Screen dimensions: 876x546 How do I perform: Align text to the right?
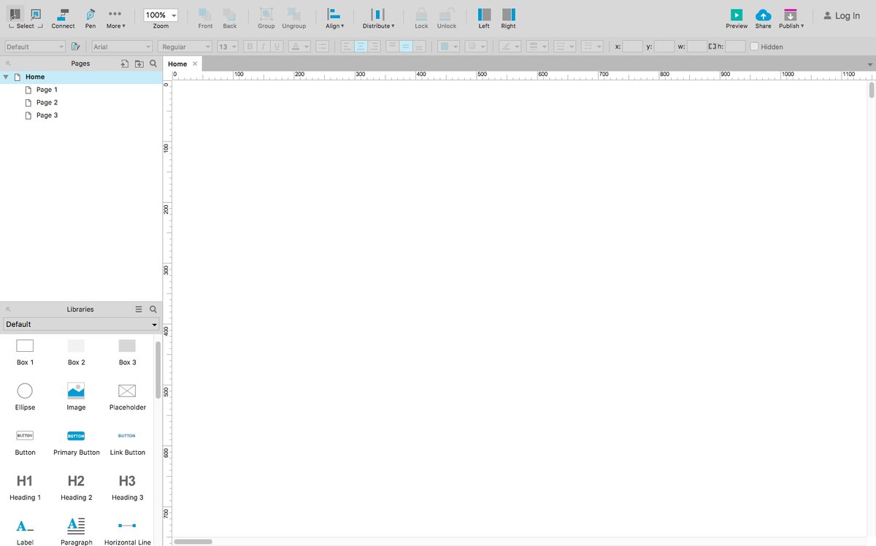tap(374, 47)
